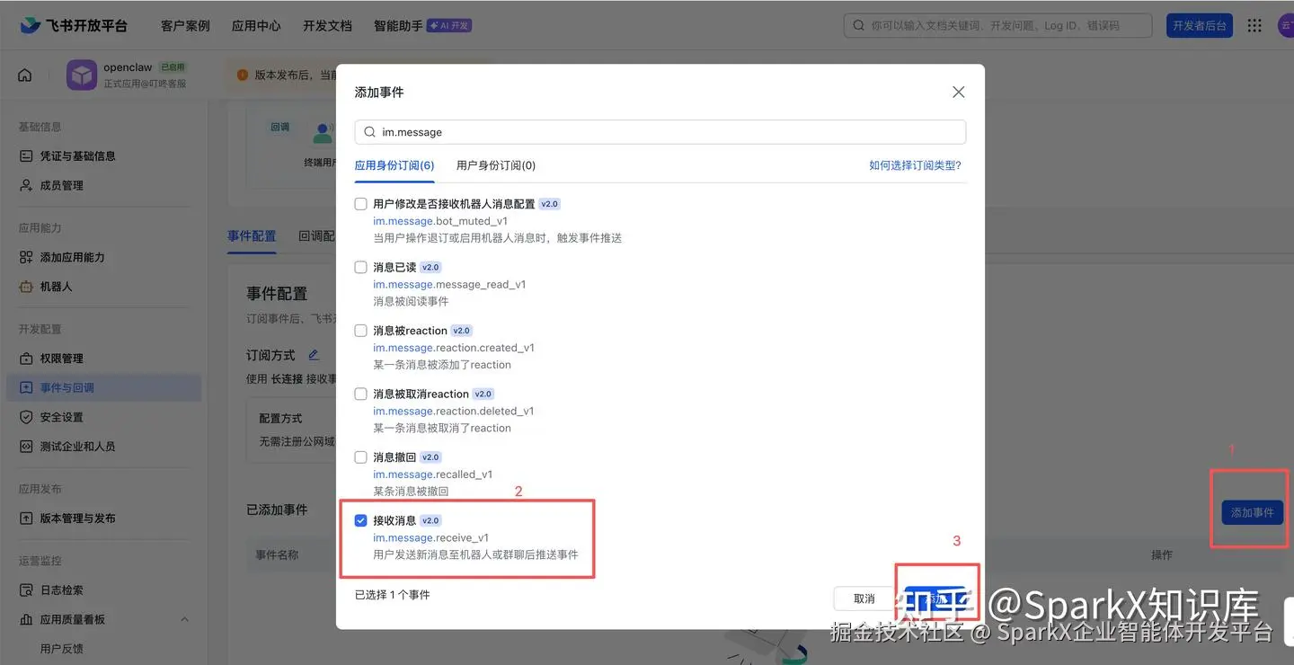Open 事件配置 tab in background page
This screenshot has height=665, width=1294.
pyautogui.click(x=252, y=235)
